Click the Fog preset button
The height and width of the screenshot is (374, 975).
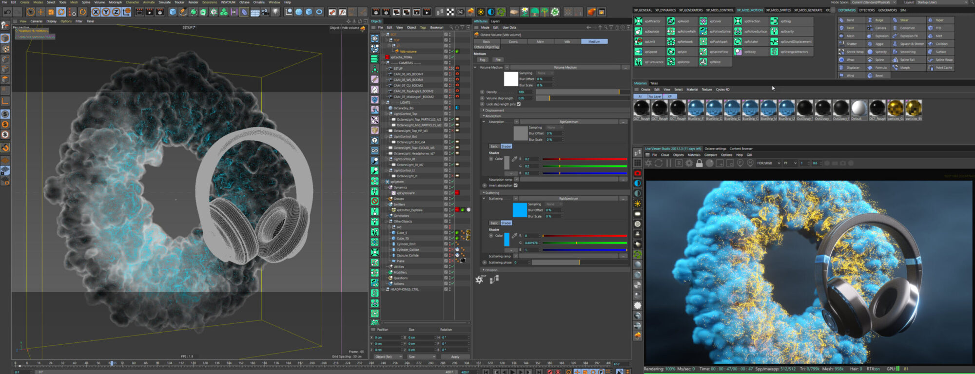pos(483,60)
